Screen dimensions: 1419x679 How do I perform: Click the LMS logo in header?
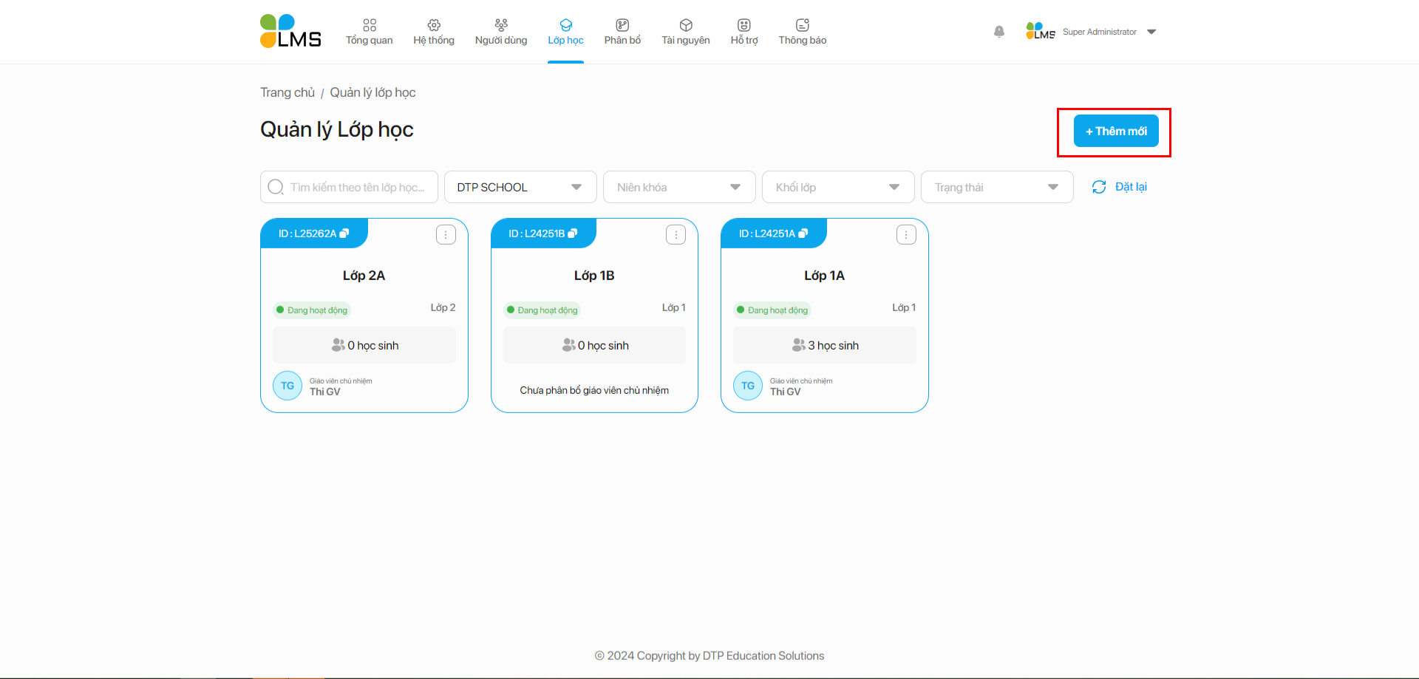click(x=290, y=32)
